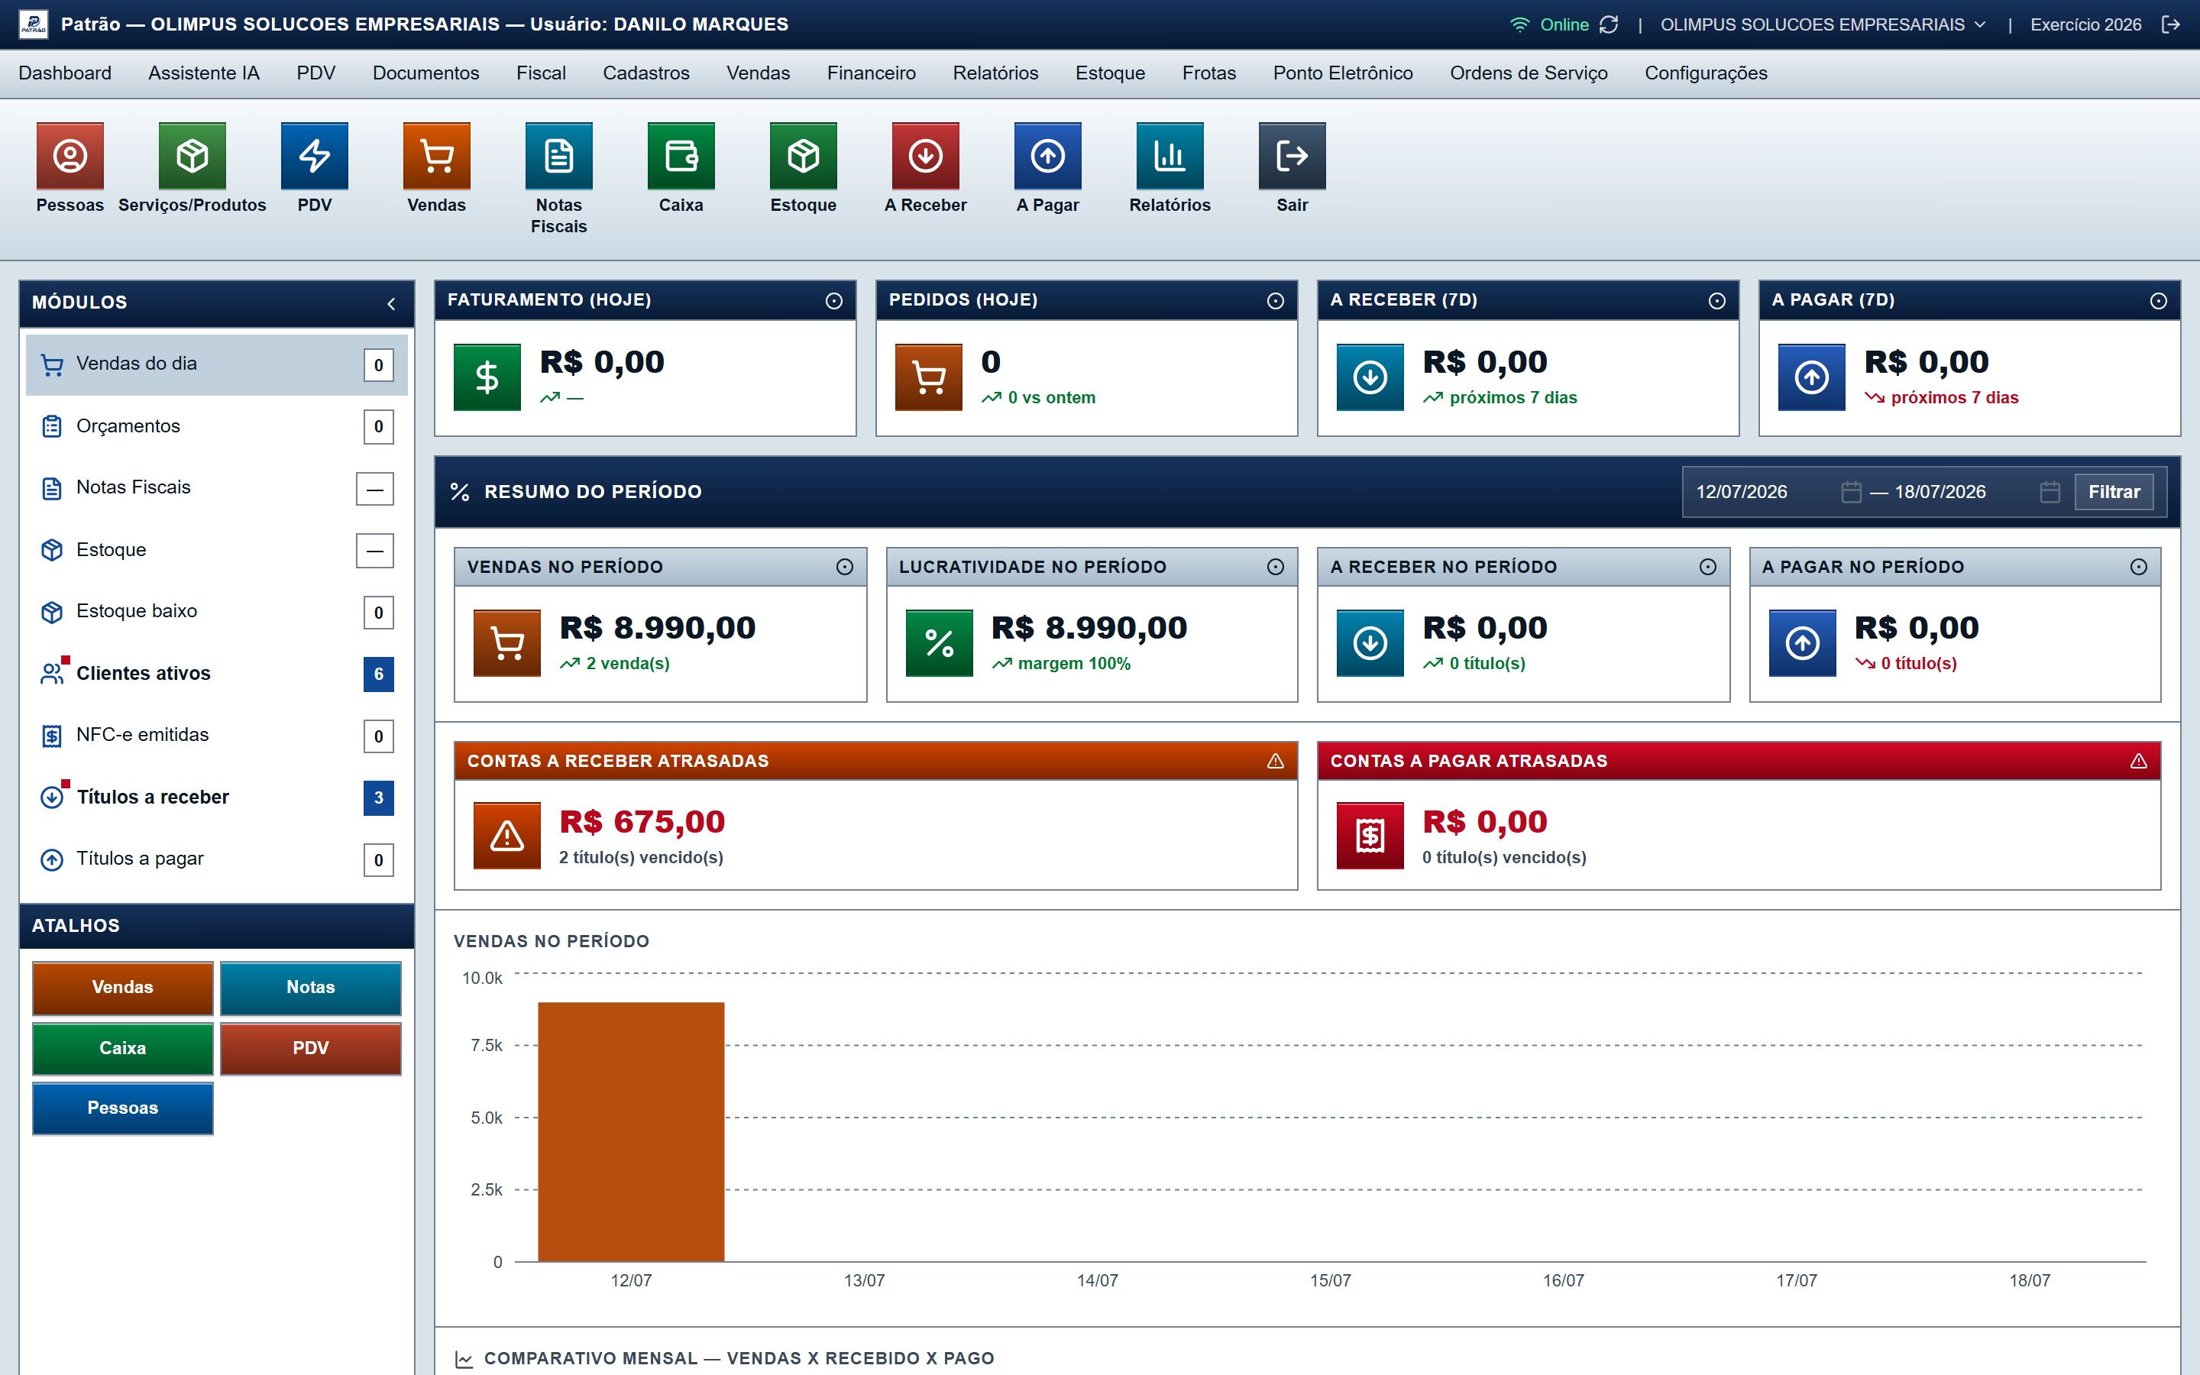Click the warning icon in Contas a Receber Atrasadas header
The image size is (2200, 1375).
pyautogui.click(x=1276, y=761)
